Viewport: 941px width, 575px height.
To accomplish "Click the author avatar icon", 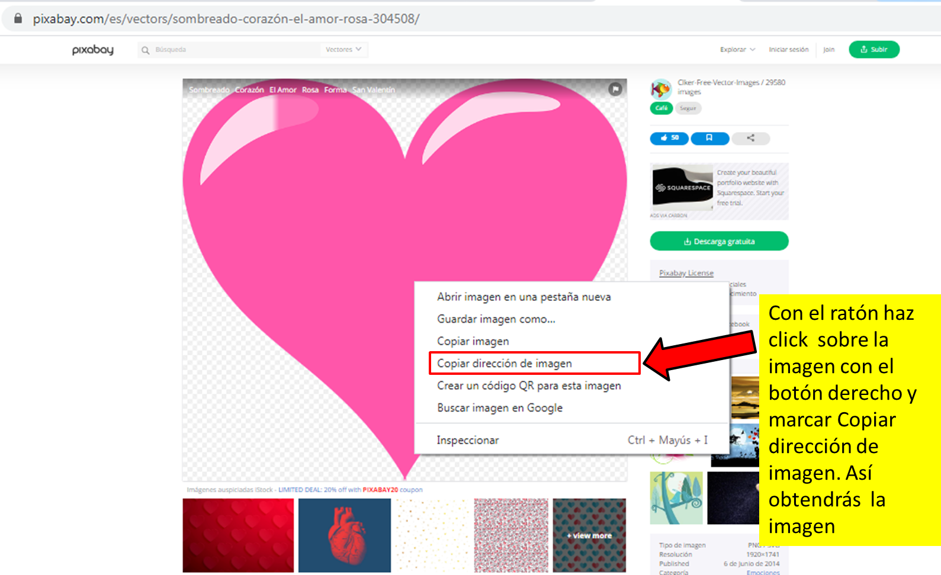I will (x=661, y=89).
